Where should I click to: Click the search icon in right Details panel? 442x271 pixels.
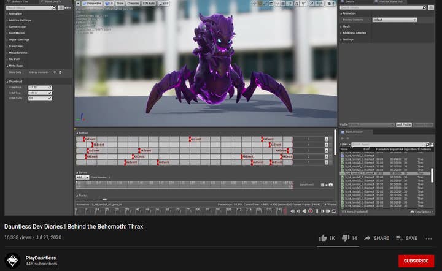coord(424,7)
